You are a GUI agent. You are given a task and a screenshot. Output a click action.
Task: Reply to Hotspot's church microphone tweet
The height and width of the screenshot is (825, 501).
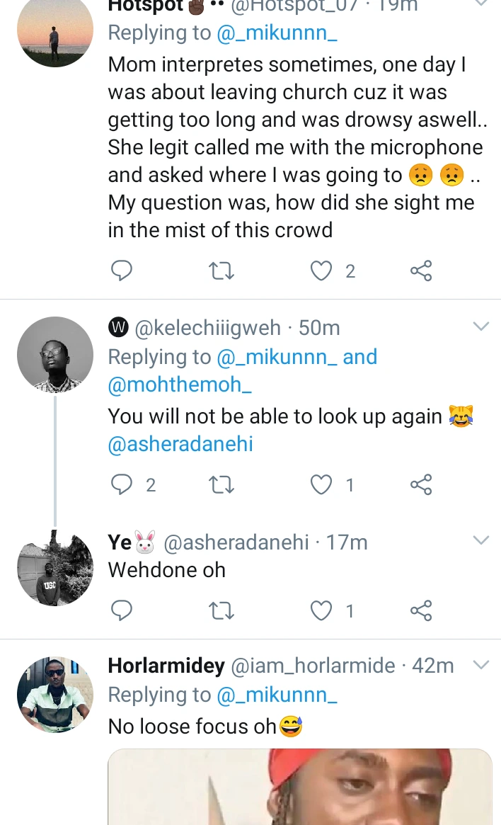tap(122, 271)
